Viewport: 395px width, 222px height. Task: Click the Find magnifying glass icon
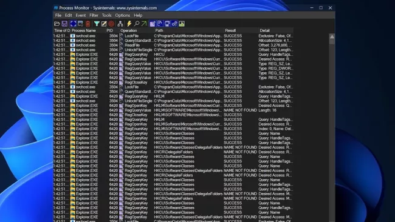click(x=137, y=24)
